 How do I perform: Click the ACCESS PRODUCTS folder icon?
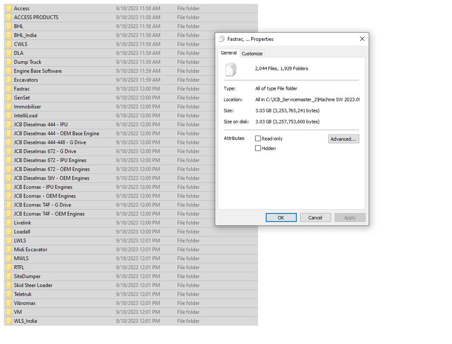pos(9,17)
